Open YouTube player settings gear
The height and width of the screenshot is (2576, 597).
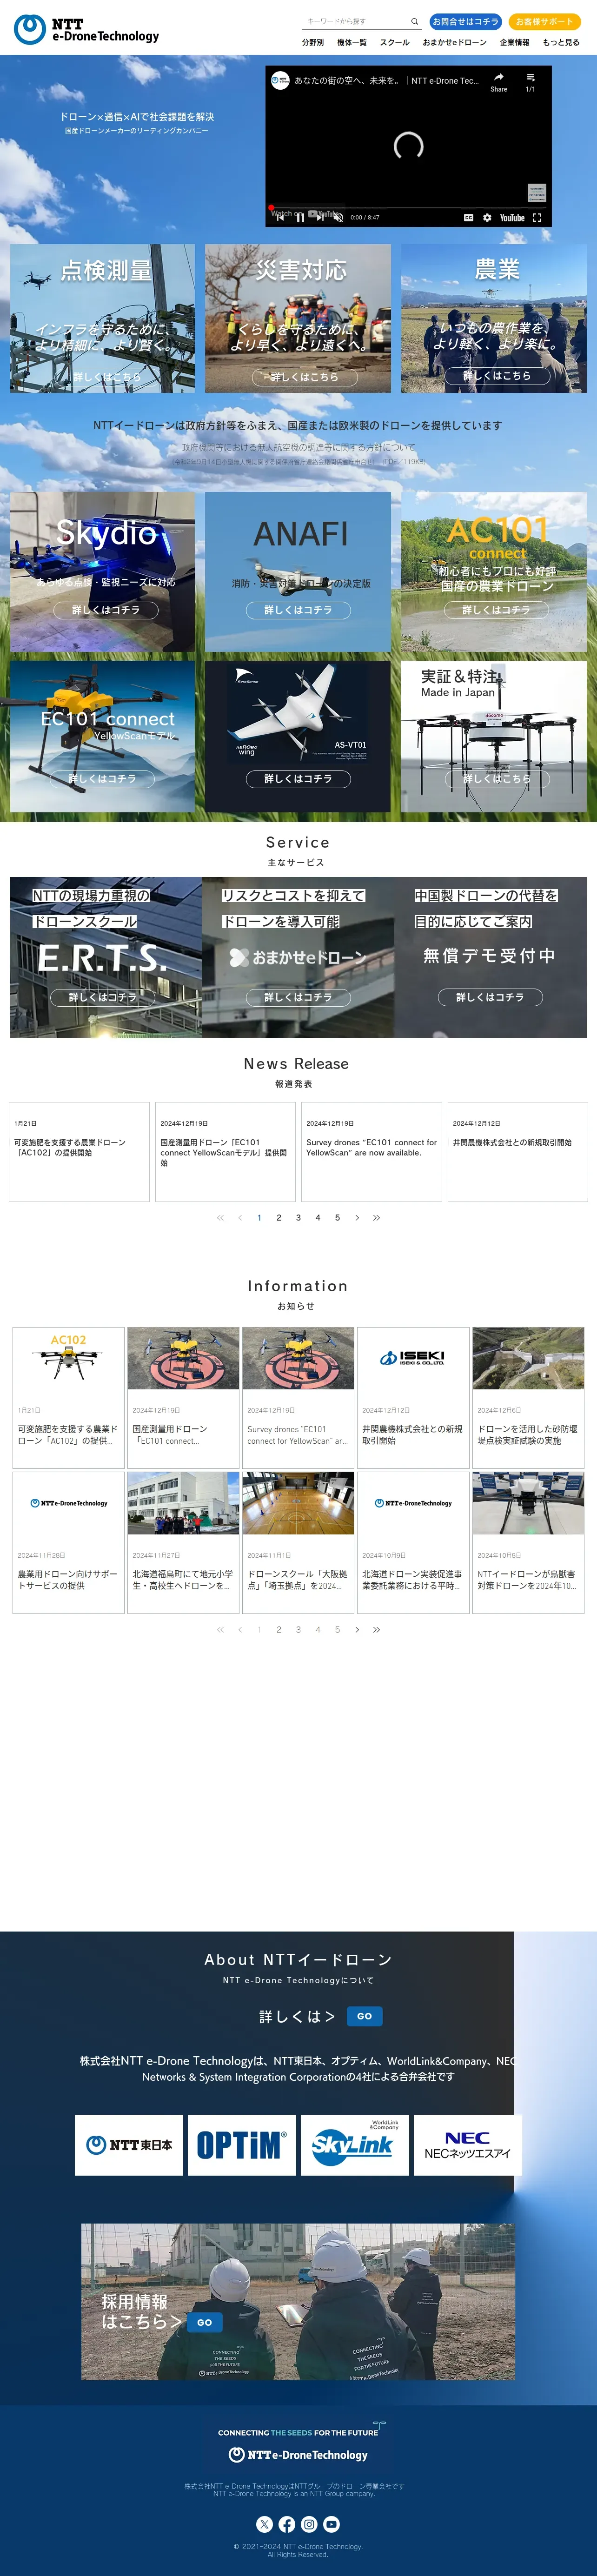487,217
